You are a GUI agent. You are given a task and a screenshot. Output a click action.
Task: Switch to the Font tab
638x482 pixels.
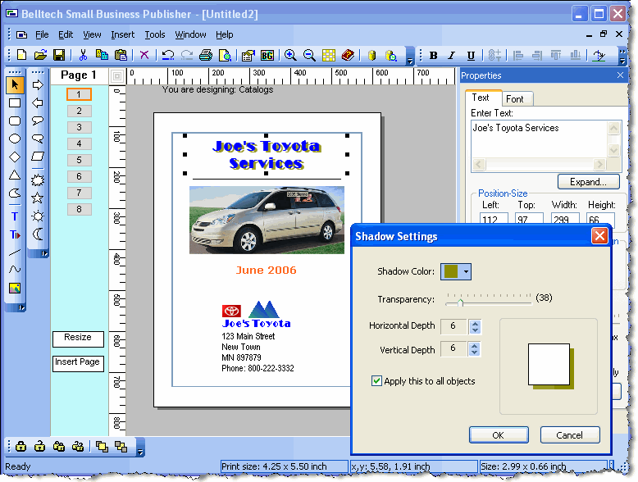(x=515, y=98)
